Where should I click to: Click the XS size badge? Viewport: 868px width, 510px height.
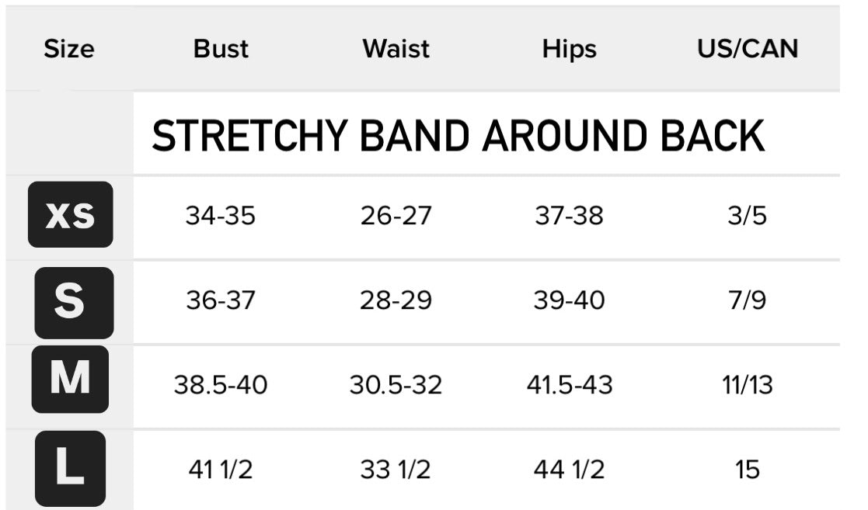70,215
